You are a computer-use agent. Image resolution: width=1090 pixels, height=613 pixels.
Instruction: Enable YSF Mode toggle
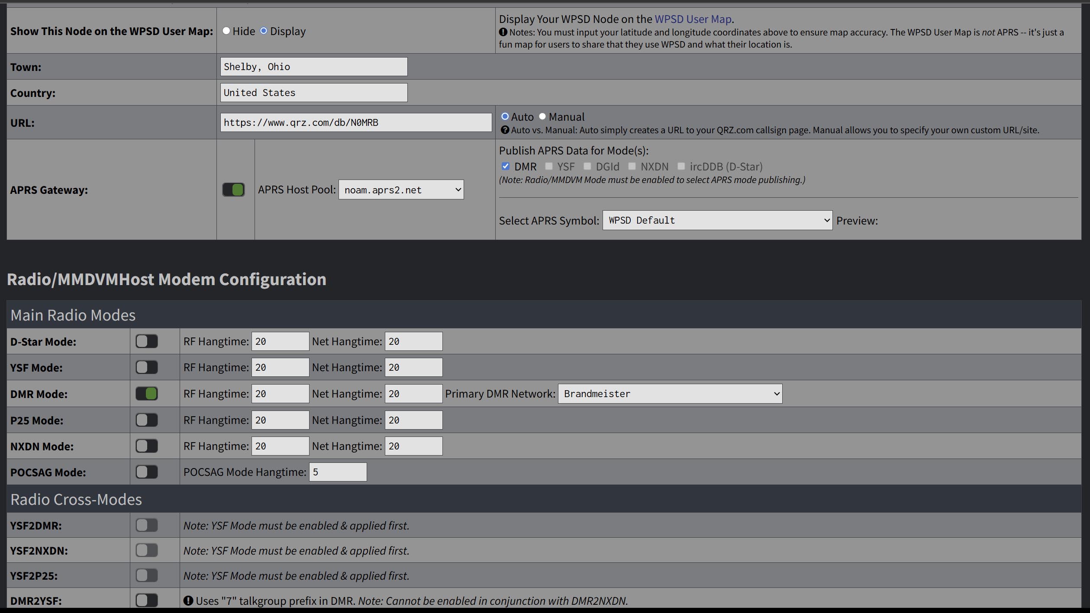(147, 367)
